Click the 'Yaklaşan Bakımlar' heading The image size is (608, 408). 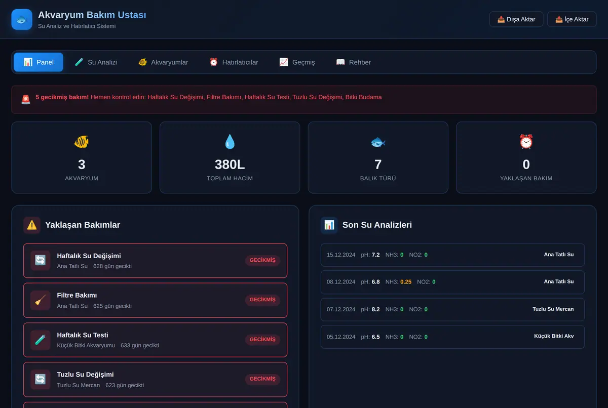(83, 225)
